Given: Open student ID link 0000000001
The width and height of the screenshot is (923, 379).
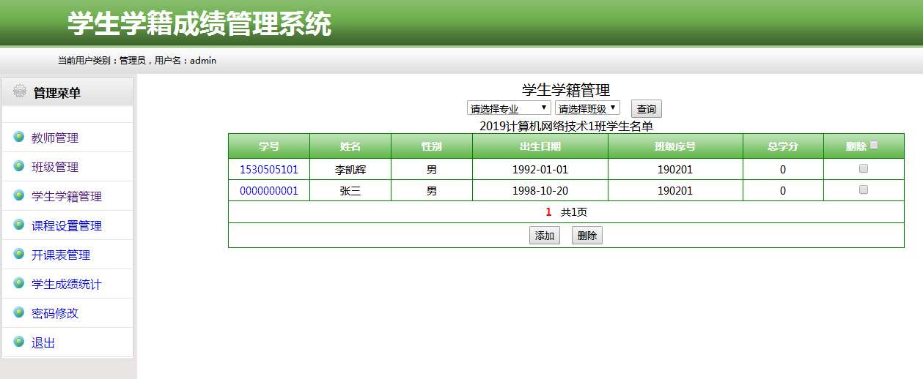Looking at the screenshot, I should [269, 191].
